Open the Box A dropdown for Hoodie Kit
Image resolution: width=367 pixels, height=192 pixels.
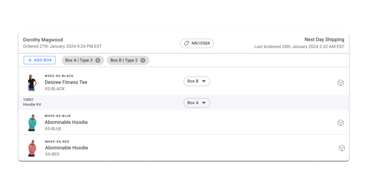point(197,103)
